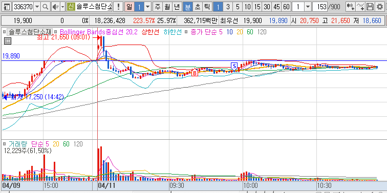Select 60-minute interval button
387x193 pixels.
(x=286, y=7)
